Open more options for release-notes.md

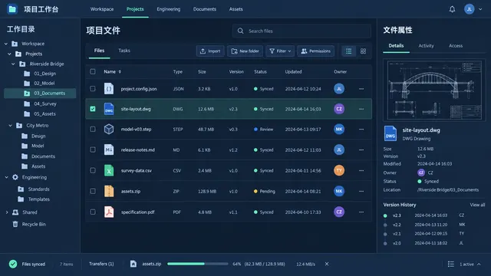[x=361, y=150]
